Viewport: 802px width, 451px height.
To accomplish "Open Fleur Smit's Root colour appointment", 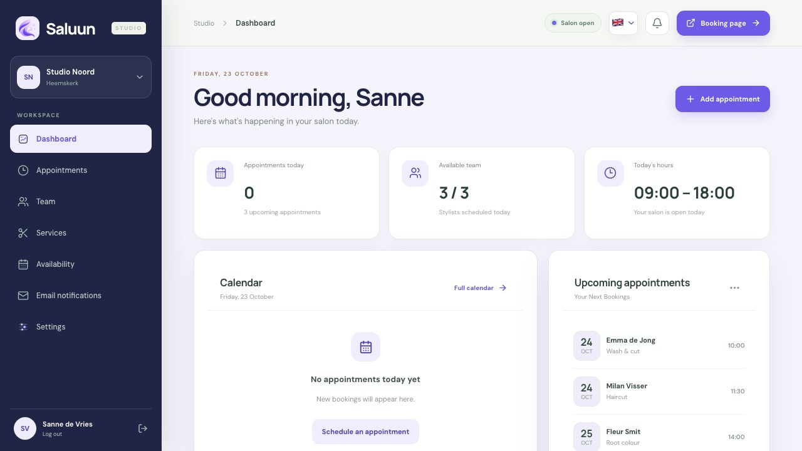I will point(659,437).
